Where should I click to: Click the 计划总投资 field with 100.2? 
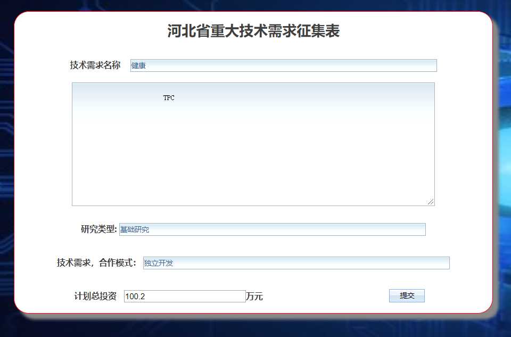tap(185, 296)
